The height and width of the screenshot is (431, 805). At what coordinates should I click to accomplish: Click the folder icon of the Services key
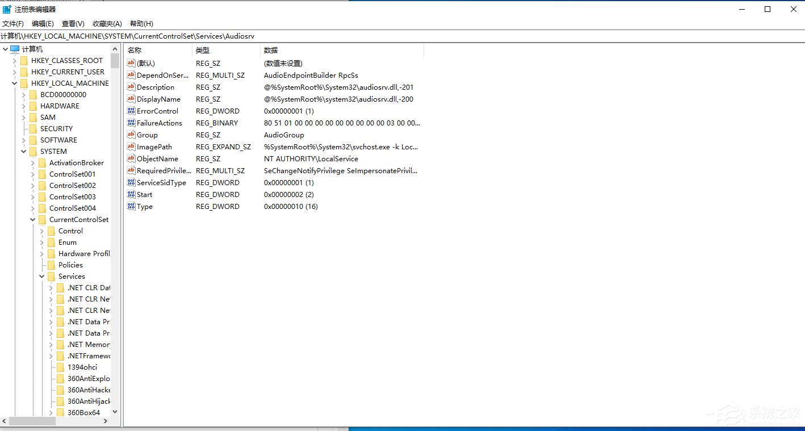coord(52,276)
